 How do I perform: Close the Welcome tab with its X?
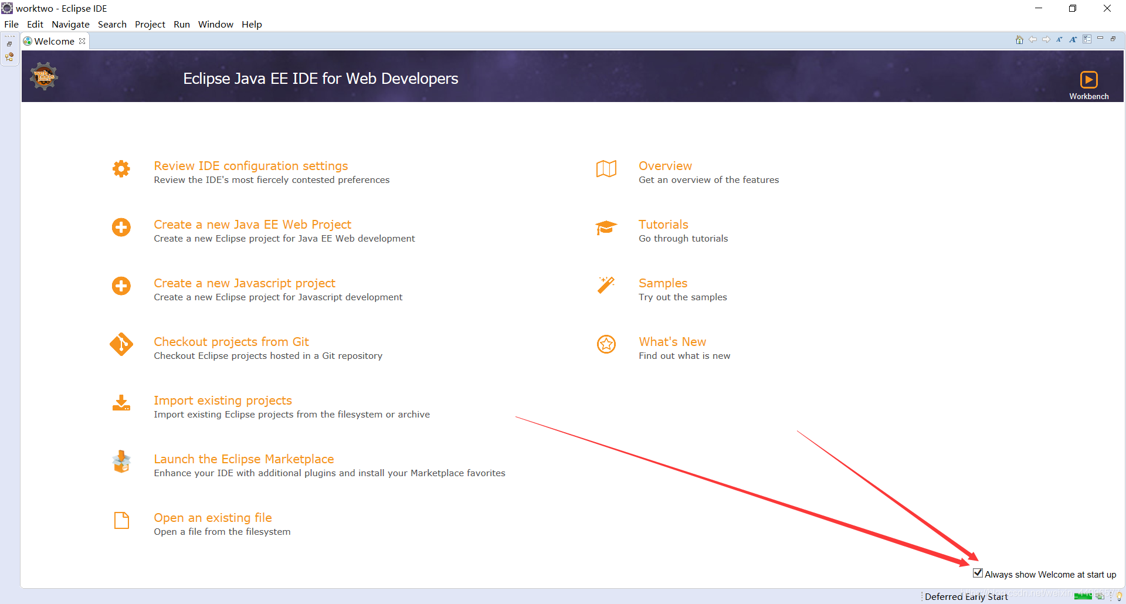[82, 41]
